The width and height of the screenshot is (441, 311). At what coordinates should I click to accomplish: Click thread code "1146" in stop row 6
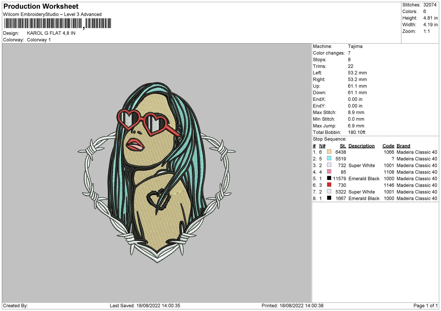(389, 185)
